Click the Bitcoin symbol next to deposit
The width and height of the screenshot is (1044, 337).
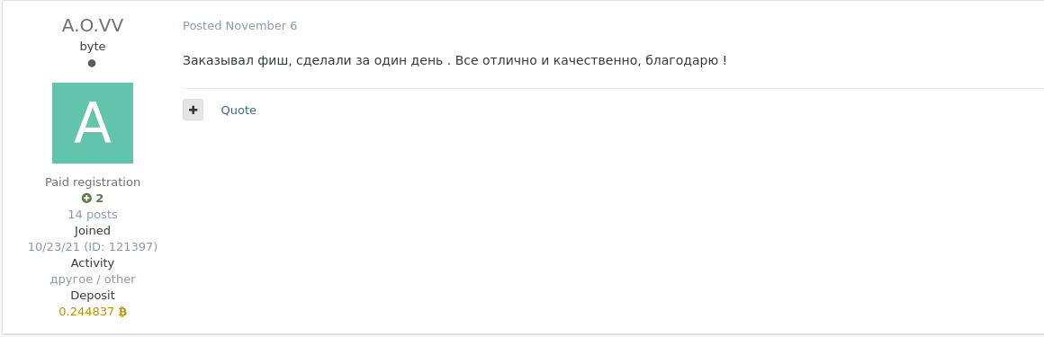[x=122, y=311]
